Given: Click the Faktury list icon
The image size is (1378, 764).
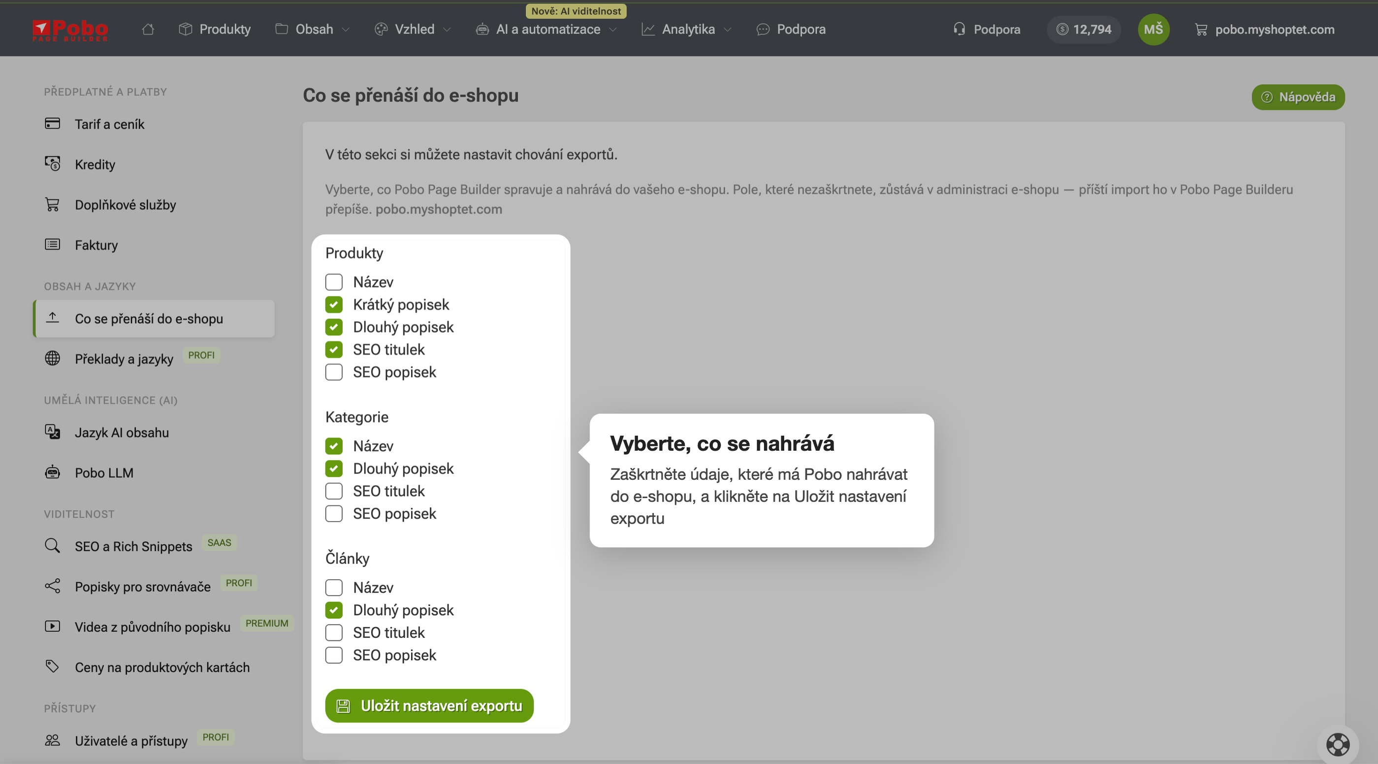Looking at the screenshot, I should click(52, 245).
